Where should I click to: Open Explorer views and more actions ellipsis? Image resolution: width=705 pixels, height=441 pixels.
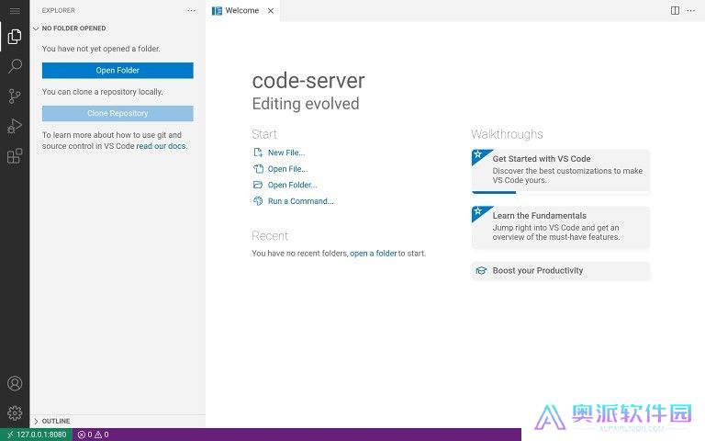click(192, 10)
